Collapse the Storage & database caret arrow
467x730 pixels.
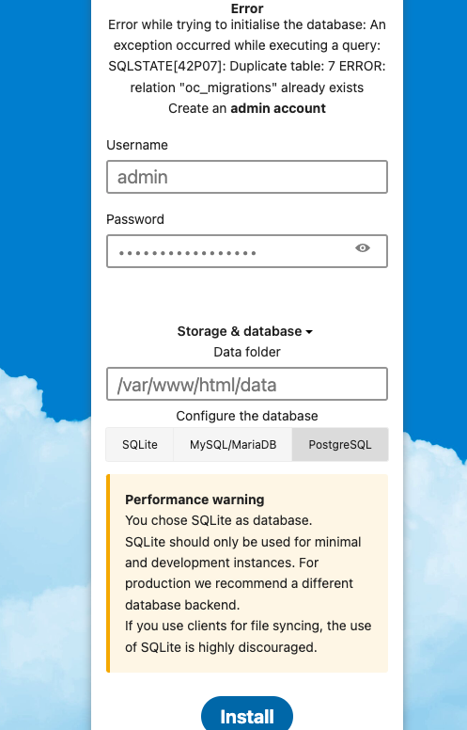pyautogui.click(x=309, y=332)
